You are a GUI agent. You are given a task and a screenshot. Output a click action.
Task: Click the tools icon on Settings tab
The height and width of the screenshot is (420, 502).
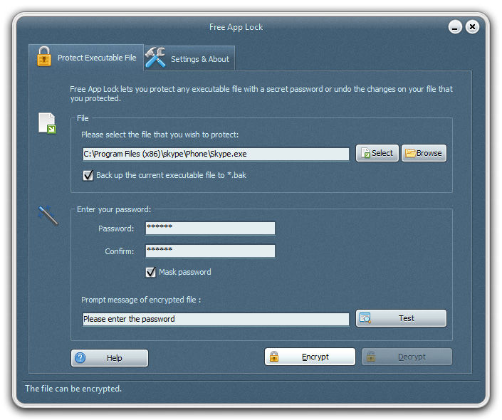coord(156,58)
